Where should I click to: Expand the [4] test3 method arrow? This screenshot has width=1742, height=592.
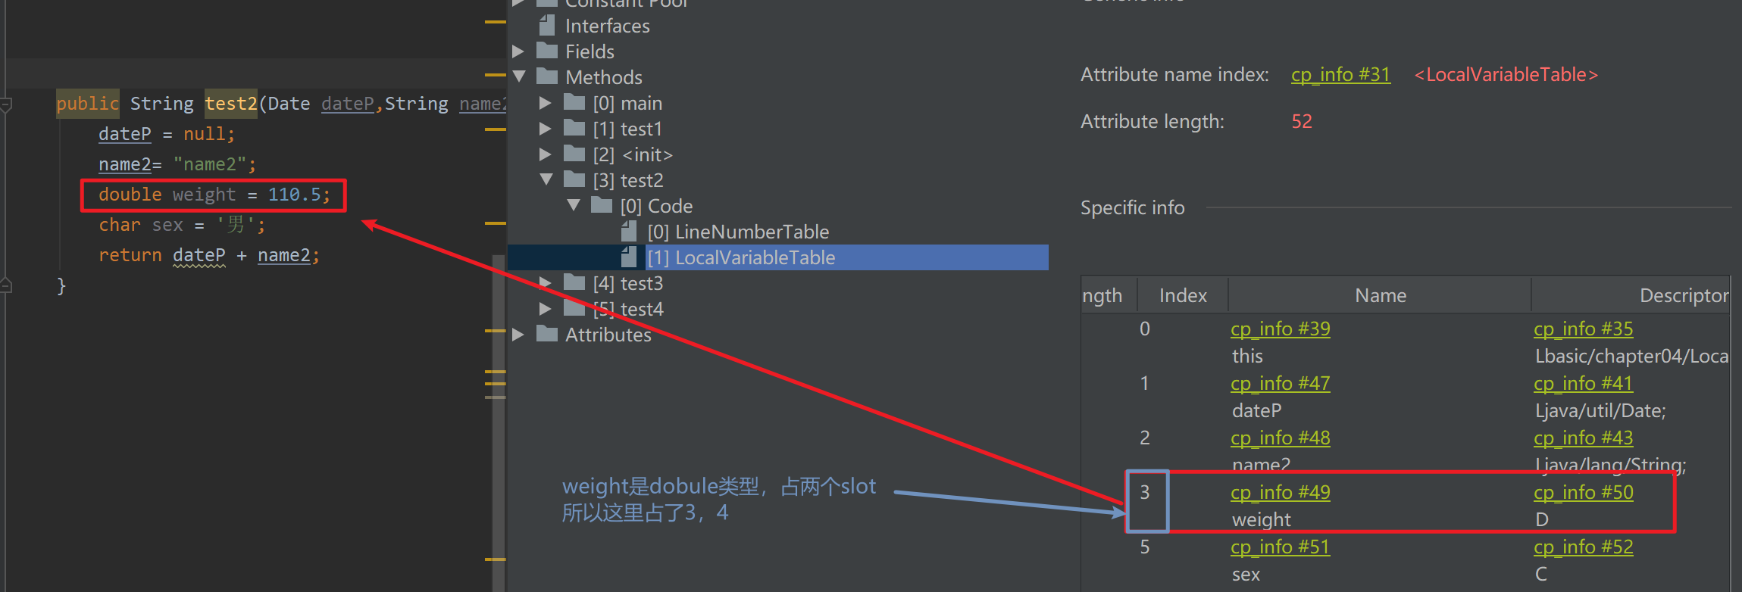pyautogui.click(x=546, y=283)
